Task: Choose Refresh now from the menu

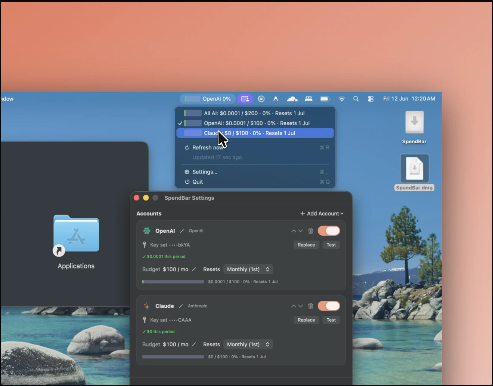Action: tap(255, 148)
